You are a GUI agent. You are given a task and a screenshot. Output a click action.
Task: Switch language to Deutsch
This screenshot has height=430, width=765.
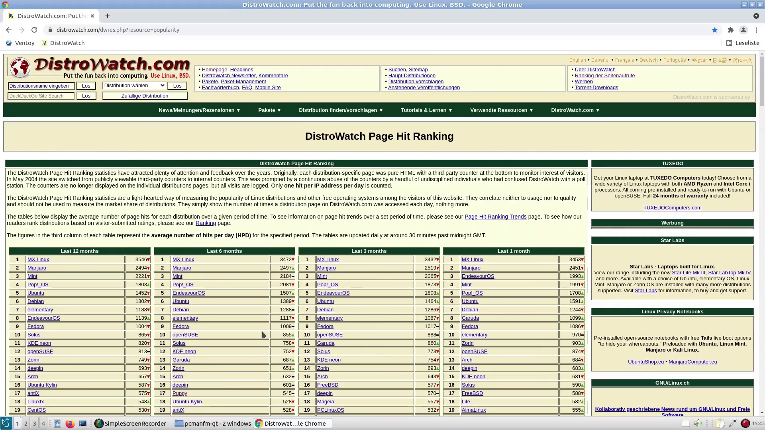click(648, 60)
